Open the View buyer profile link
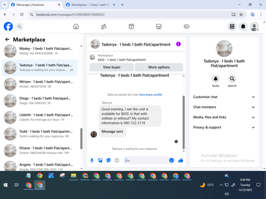The width and height of the screenshot is (266, 199). [x=151, y=94]
